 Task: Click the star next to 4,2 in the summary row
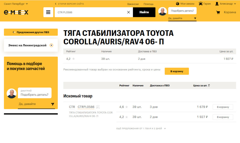[x=73, y=59]
